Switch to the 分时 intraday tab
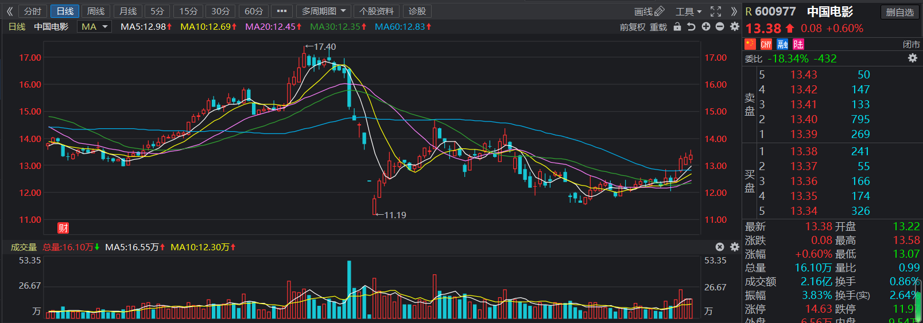Image resolution: width=923 pixels, height=323 pixels. point(33,11)
